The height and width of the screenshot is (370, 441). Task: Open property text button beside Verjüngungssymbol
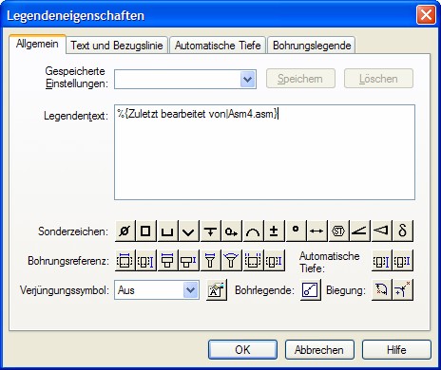(217, 289)
